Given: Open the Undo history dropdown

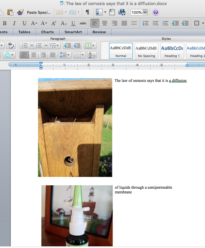Looking at the screenshot, I should [66, 12].
